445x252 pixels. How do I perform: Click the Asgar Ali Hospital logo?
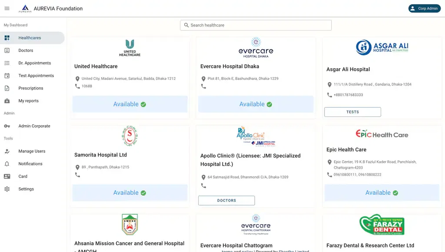[382, 47]
